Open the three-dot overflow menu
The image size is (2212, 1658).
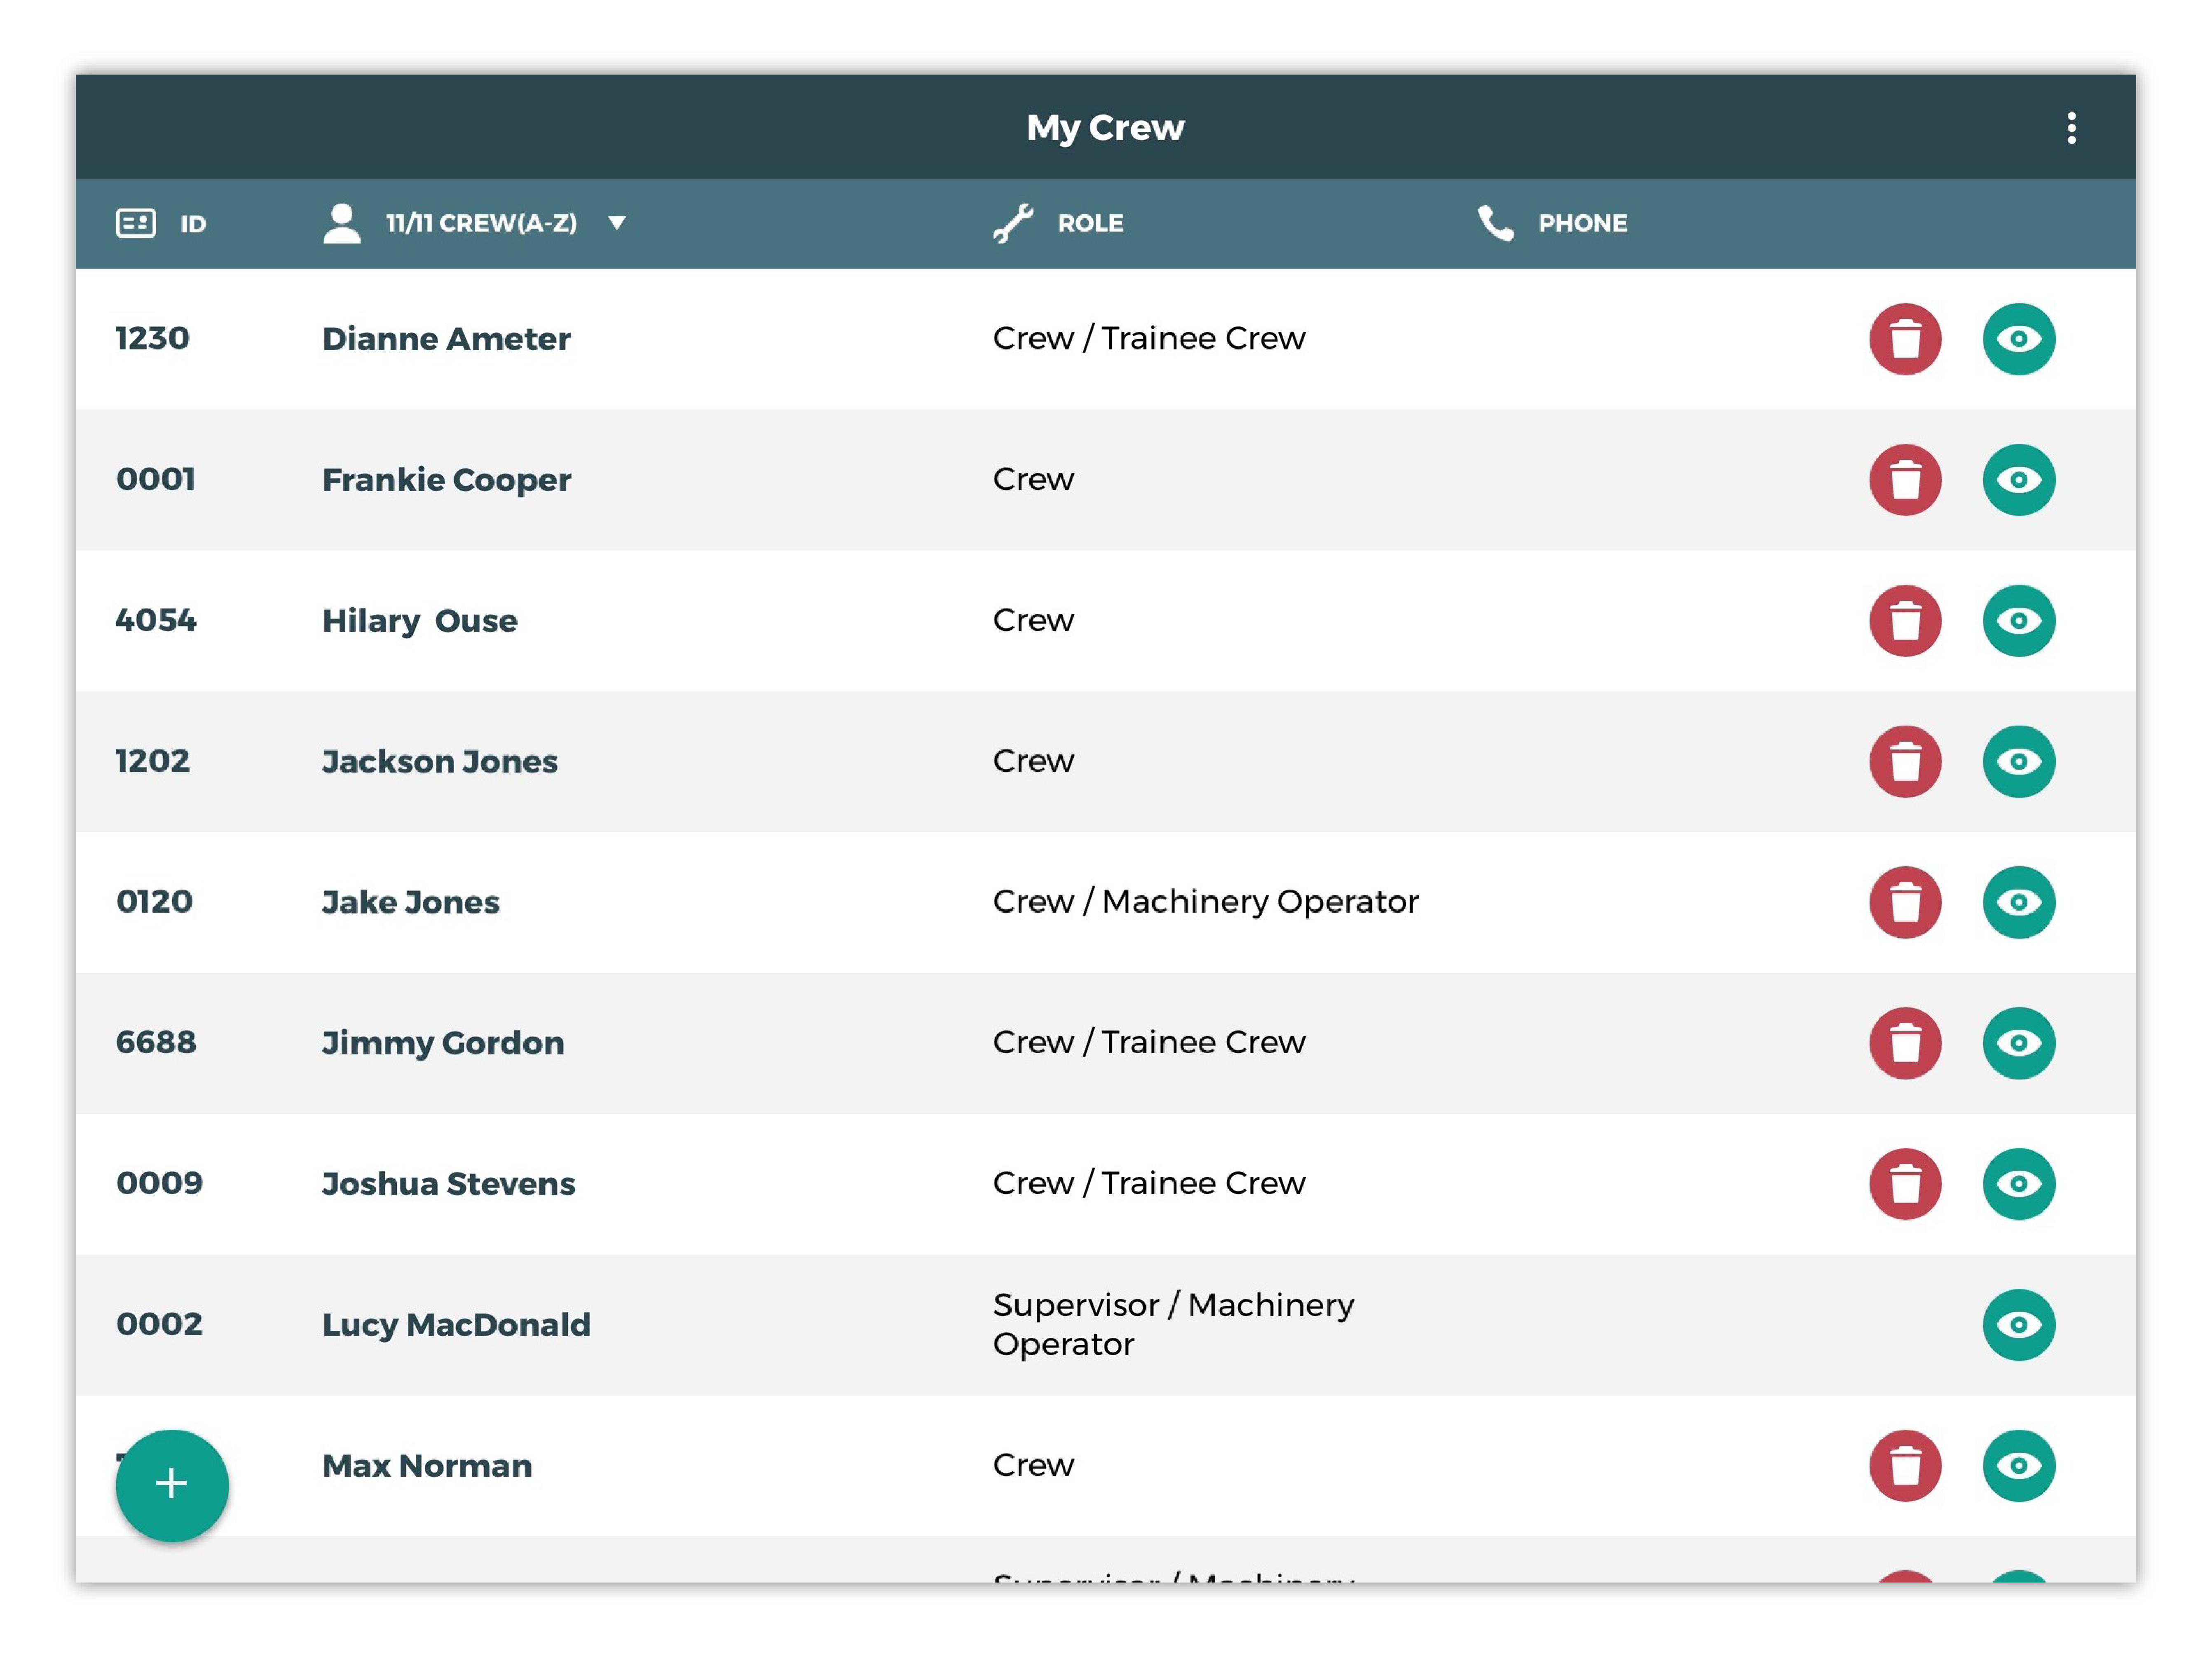(x=2071, y=128)
